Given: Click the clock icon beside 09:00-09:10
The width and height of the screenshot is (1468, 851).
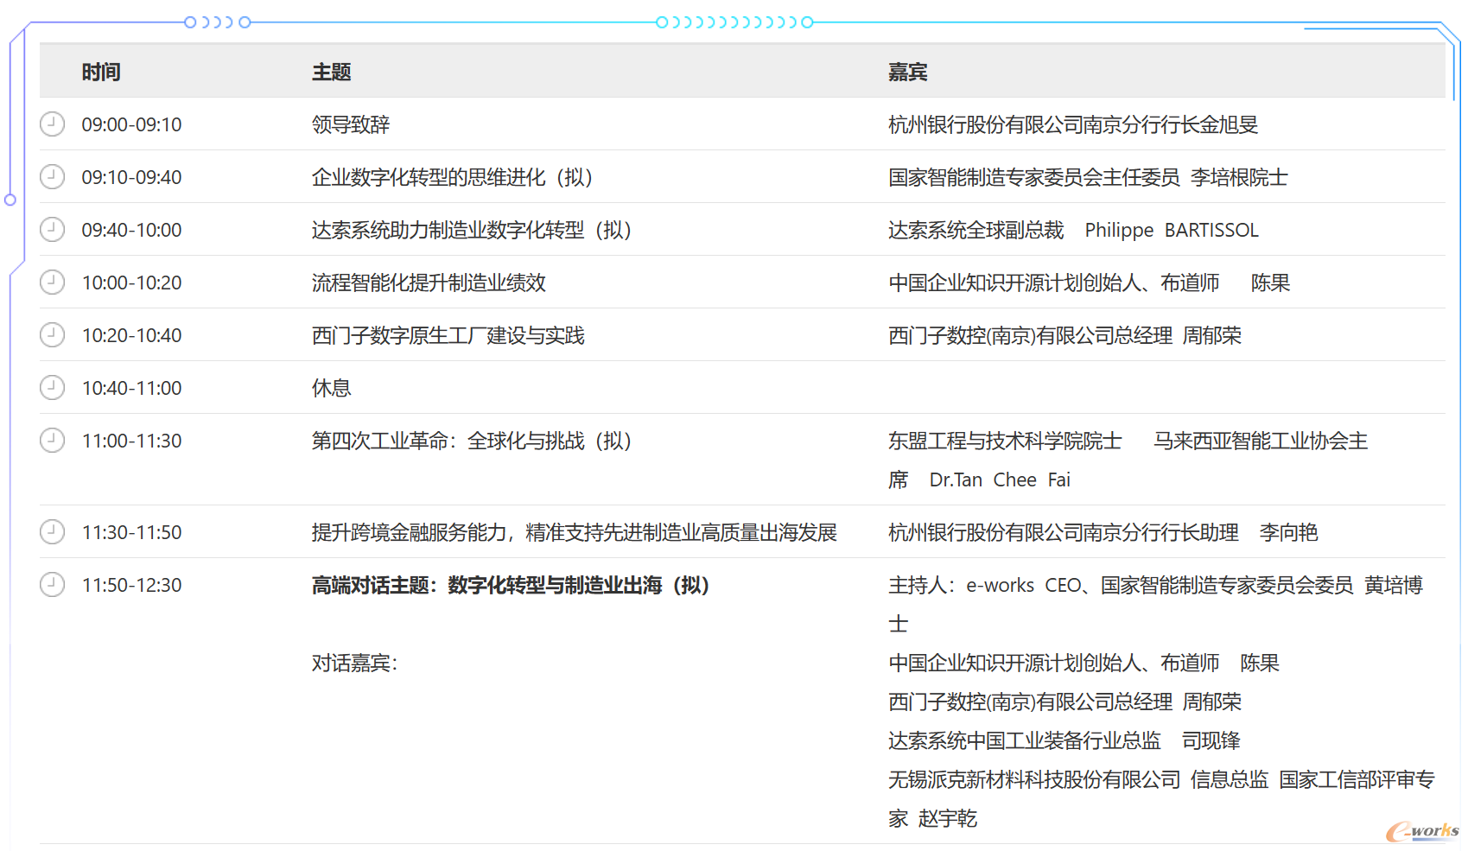Looking at the screenshot, I should click(53, 124).
